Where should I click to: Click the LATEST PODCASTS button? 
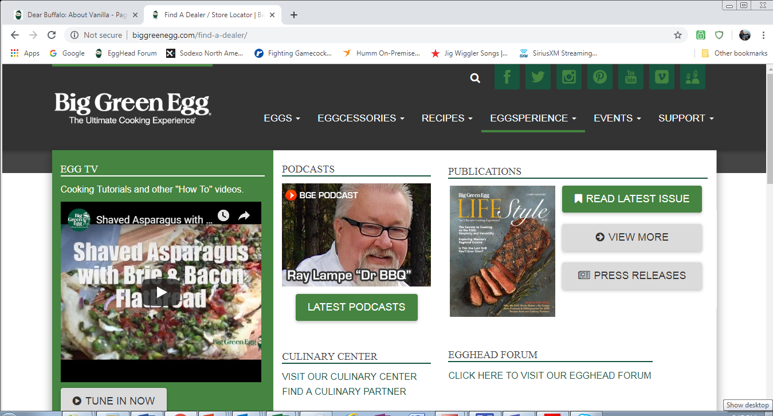coord(356,307)
